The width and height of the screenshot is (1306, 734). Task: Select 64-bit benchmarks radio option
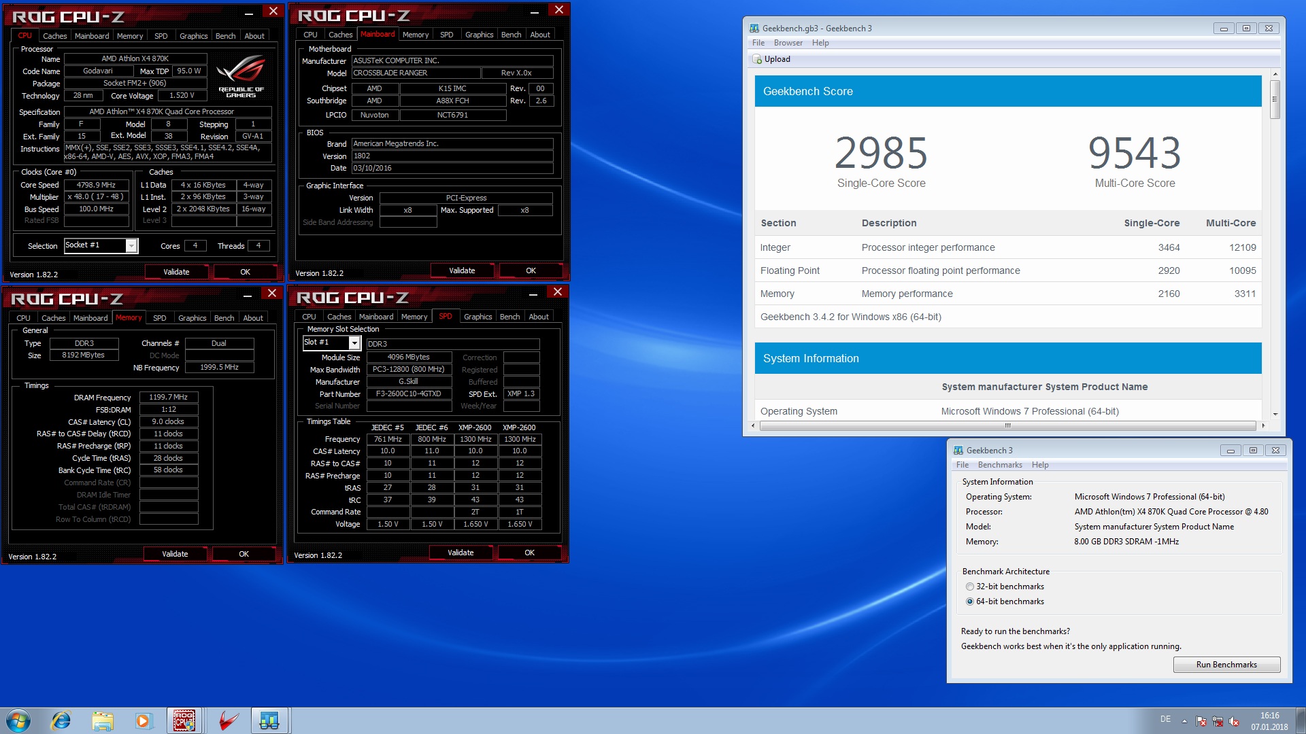click(970, 601)
